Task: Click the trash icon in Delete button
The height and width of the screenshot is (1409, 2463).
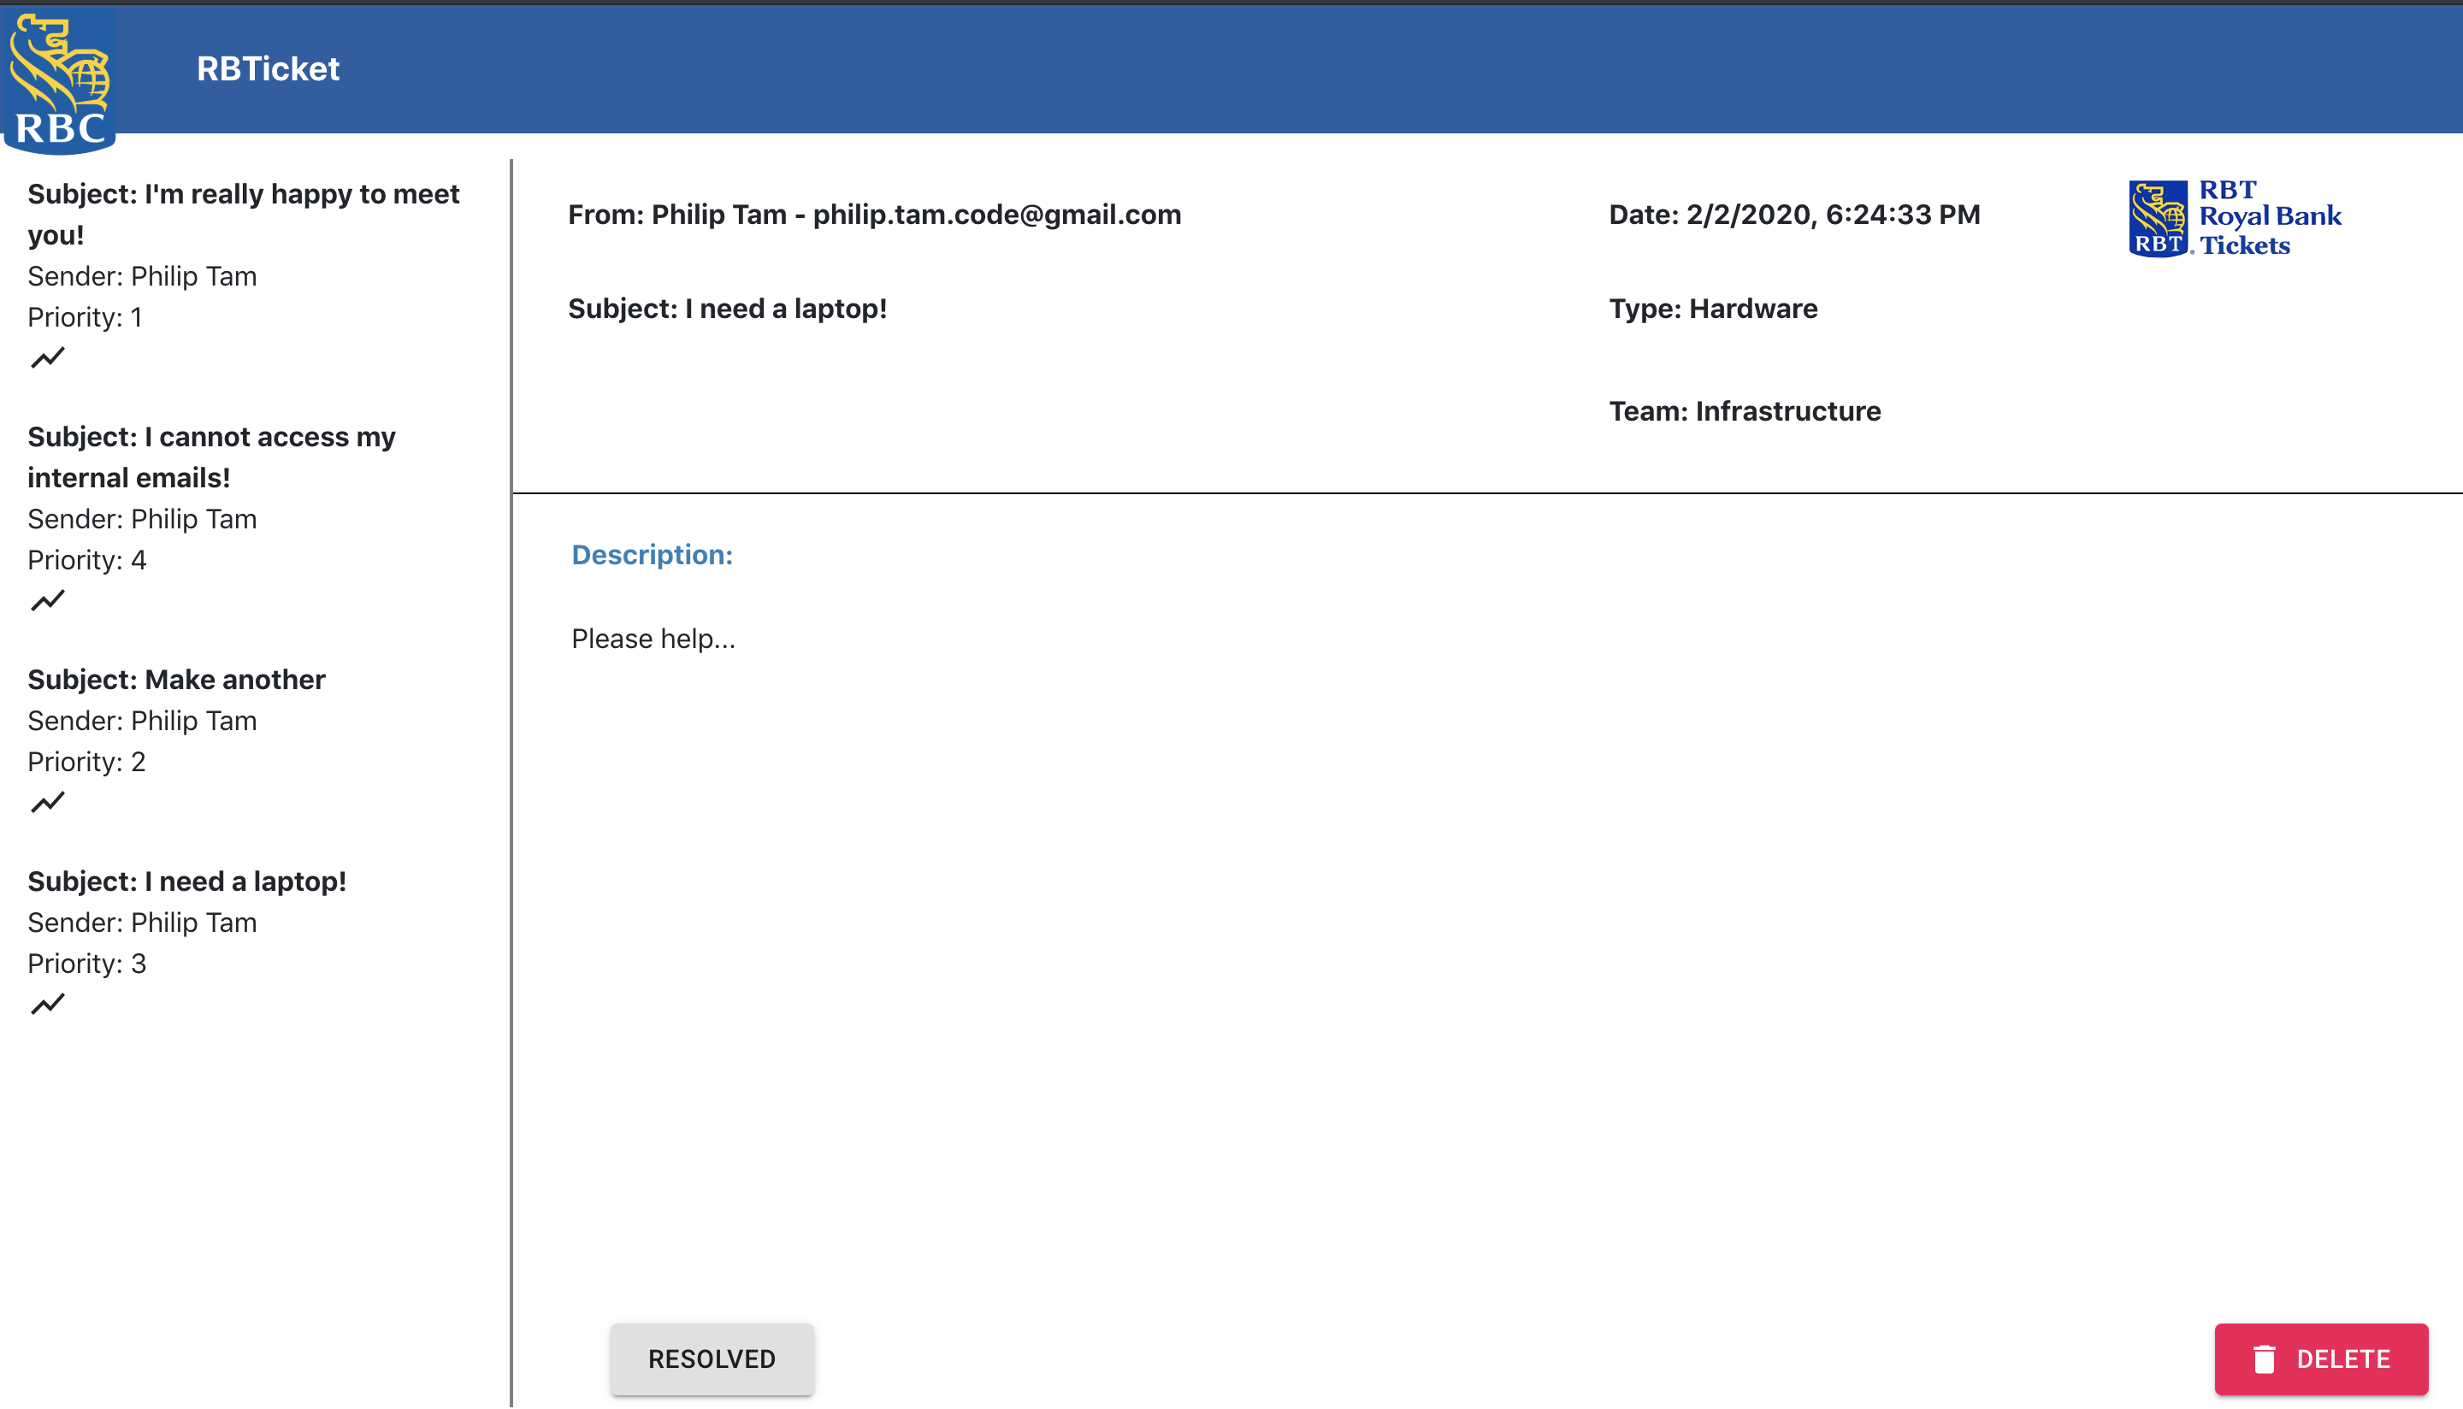Action: pyautogui.click(x=2264, y=1359)
